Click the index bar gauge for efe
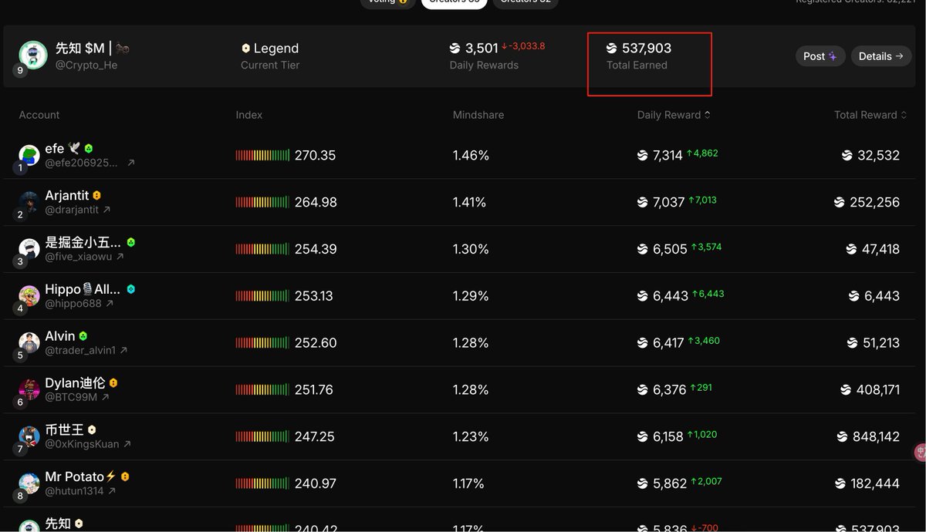This screenshot has width=926, height=532. tap(262, 155)
